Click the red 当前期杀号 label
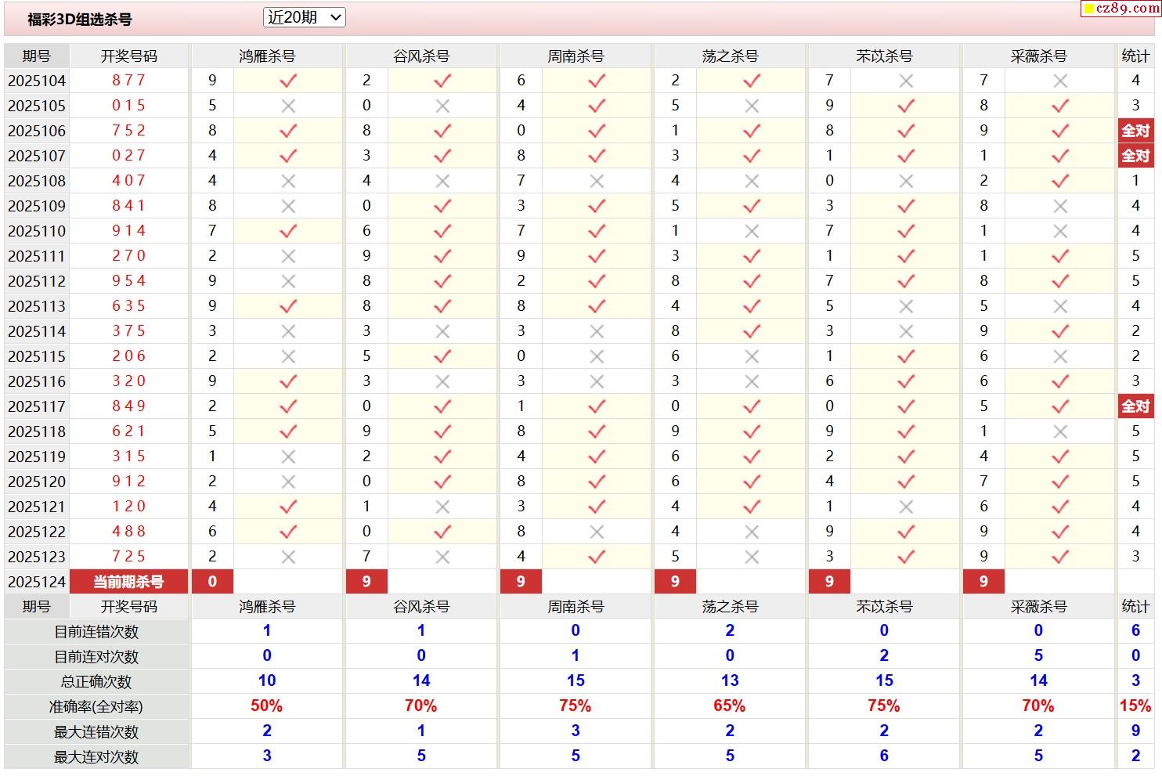Viewport: 1162px width, 776px height. pos(129,582)
